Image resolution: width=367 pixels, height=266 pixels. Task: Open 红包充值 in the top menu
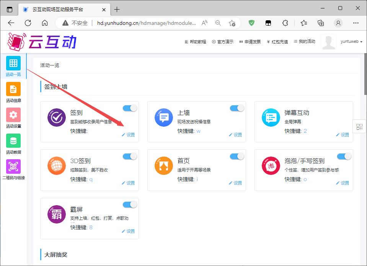pyautogui.click(x=277, y=42)
